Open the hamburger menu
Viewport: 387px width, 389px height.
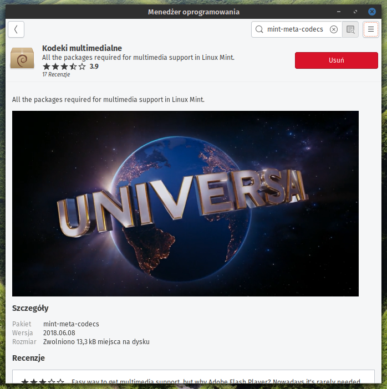(370, 29)
